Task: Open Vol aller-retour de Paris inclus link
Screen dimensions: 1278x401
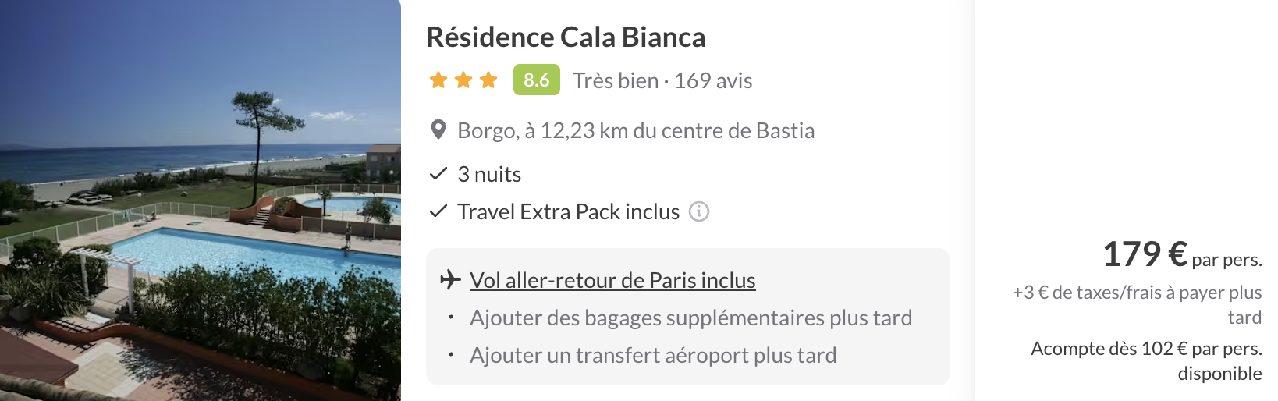Action: point(612,280)
